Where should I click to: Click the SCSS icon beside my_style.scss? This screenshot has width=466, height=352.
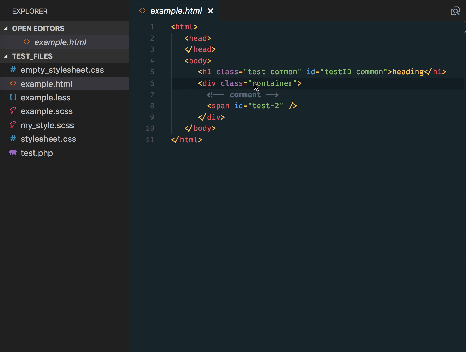click(x=13, y=125)
